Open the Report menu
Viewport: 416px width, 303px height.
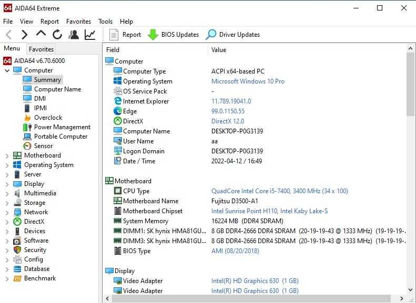tap(49, 22)
